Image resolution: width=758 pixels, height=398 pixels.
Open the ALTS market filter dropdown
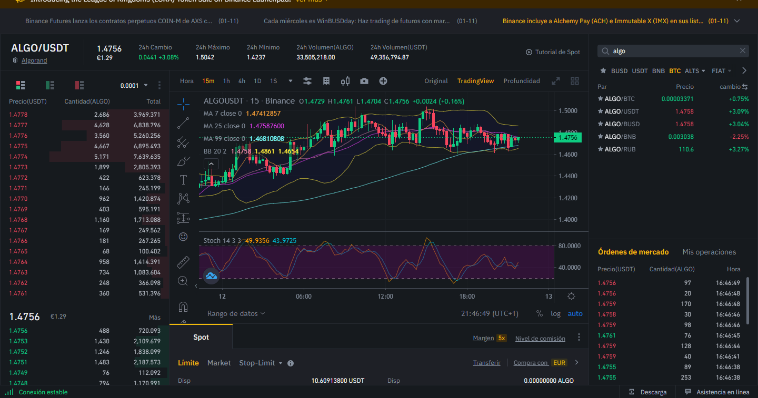click(x=694, y=70)
